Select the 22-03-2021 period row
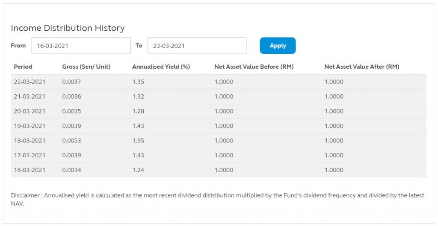The image size is (438, 226). 219,82
